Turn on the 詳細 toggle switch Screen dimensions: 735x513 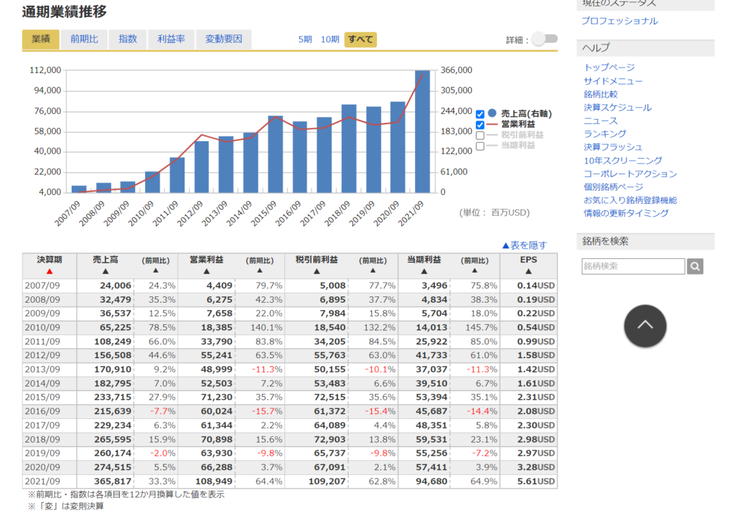544,39
